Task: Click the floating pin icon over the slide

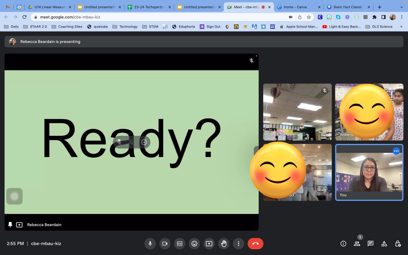Action: point(119,142)
